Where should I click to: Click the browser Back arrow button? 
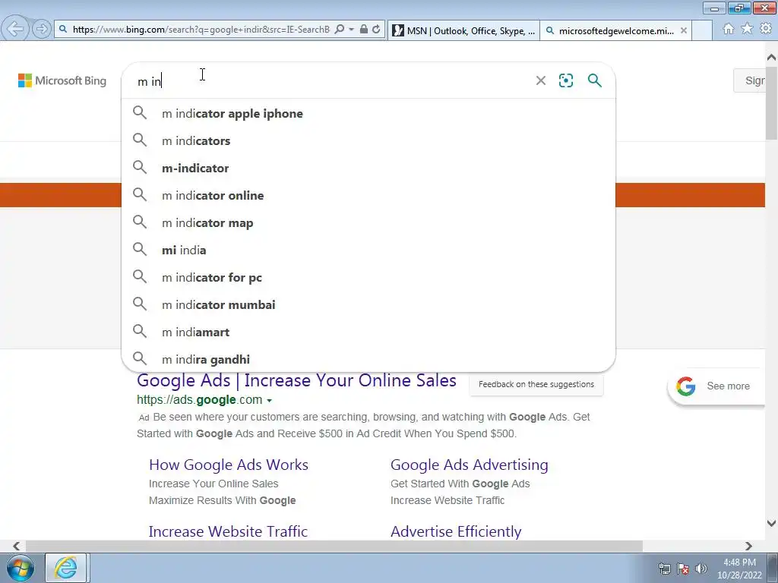(15, 29)
